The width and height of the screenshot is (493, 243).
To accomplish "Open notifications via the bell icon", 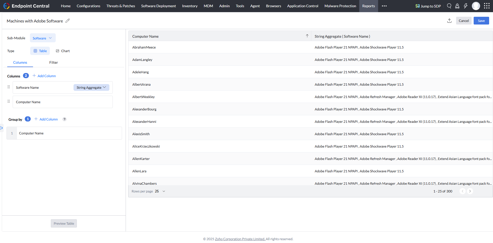I will 457,6.
